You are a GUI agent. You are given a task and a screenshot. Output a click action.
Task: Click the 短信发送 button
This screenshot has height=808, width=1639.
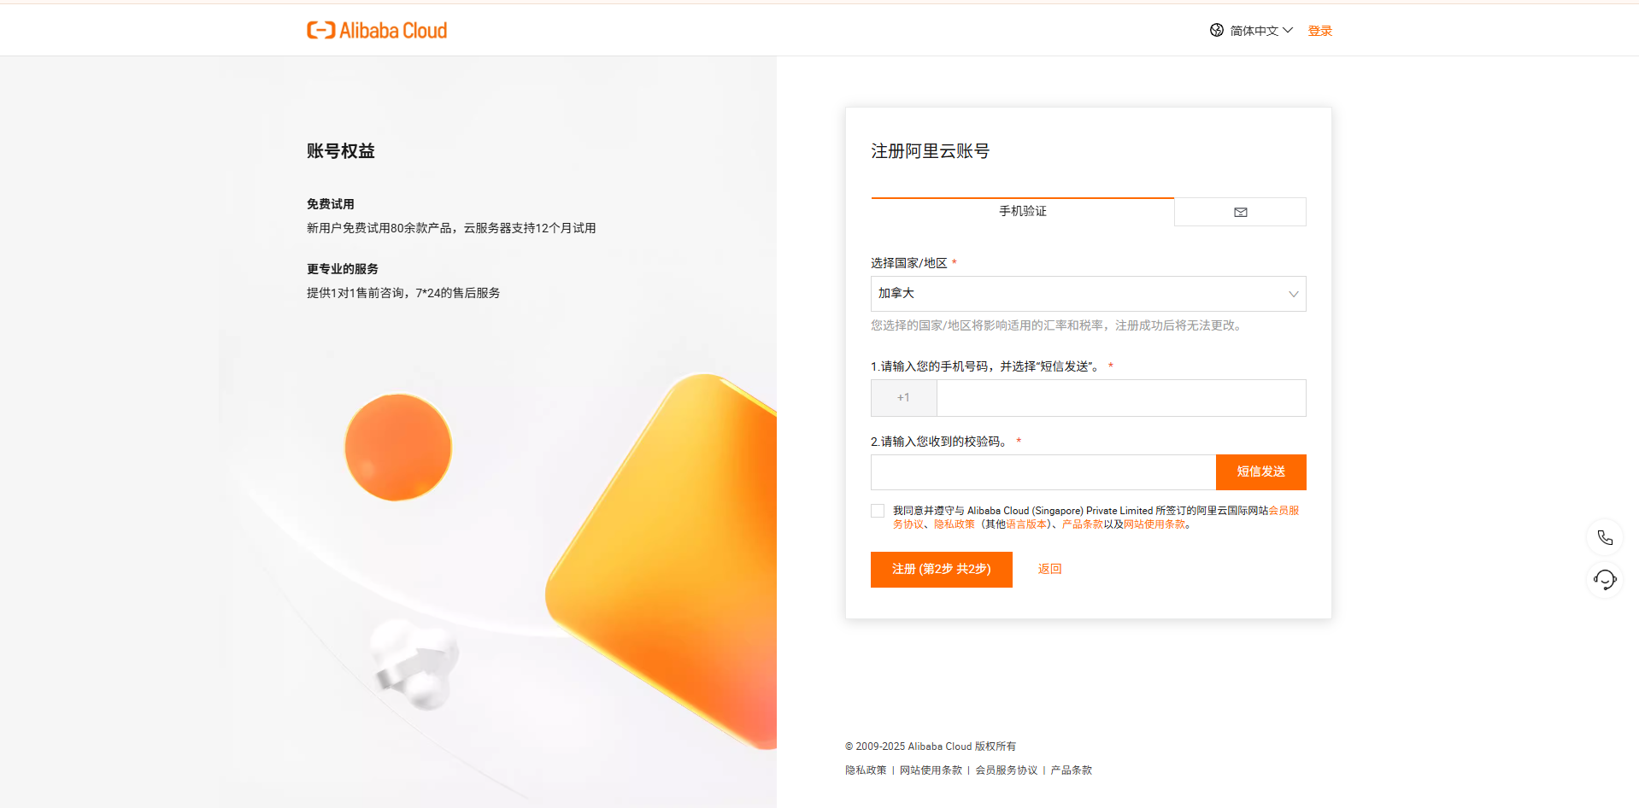click(x=1261, y=472)
